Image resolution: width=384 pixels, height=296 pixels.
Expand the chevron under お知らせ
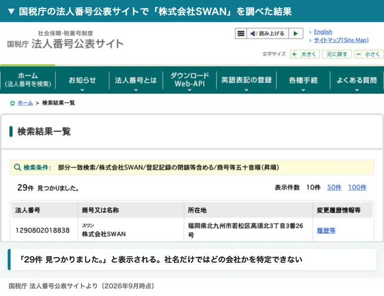[x=82, y=90]
